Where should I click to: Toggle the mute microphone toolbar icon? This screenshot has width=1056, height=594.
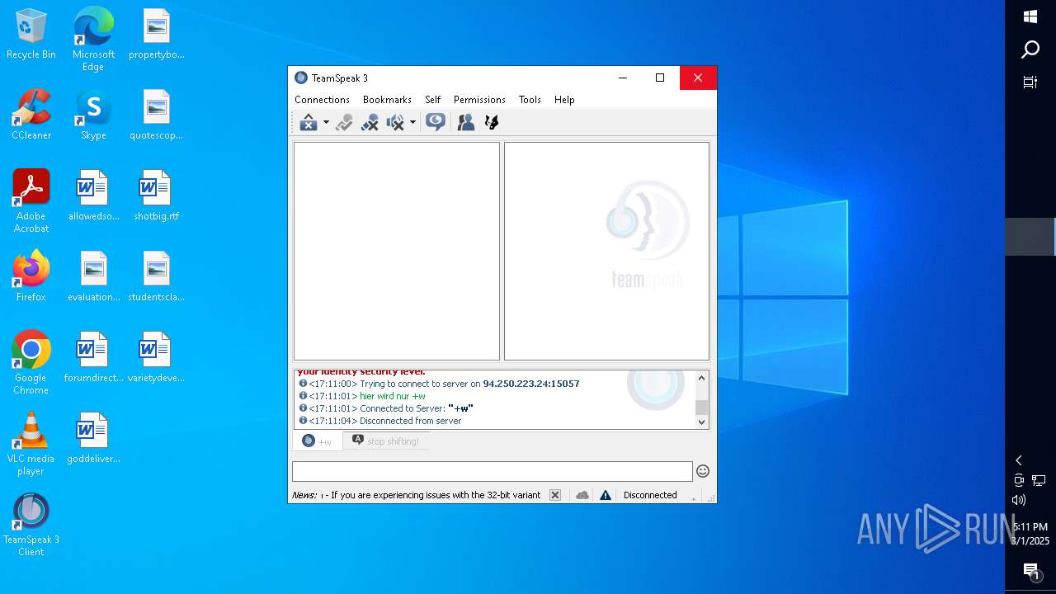pos(370,122)
